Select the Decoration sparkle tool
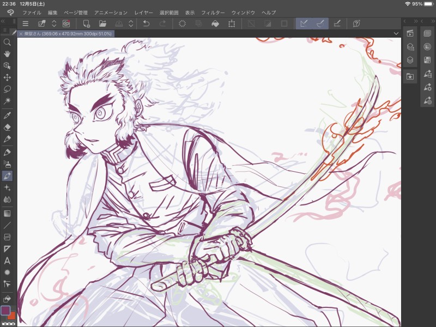Image resolution: width=436 pixels, height=327 pixels. pyautogui.click(x=7, y=187)
